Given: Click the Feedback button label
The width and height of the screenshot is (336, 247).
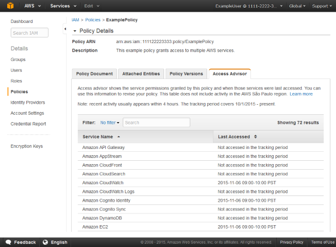Looking at the screenshot, I should click(x=25, y=243).
